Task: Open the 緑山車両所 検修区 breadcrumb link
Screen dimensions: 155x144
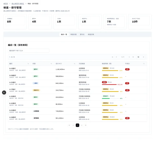Action: (18, 4)
